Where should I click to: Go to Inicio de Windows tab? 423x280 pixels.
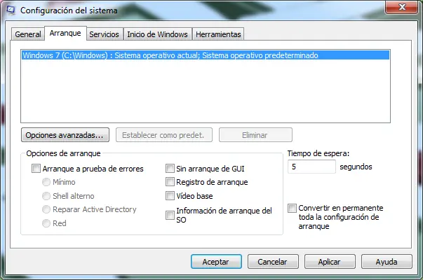158,34
